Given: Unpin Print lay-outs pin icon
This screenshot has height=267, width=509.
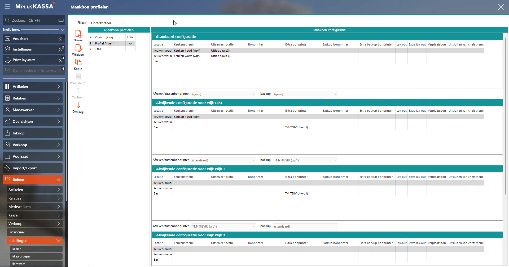Looking at the screenshot, I should 61,60.
